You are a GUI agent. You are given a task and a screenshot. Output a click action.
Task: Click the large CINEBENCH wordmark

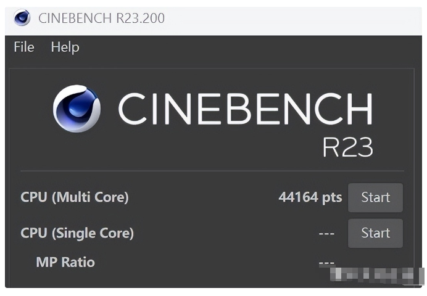[246, 109]
